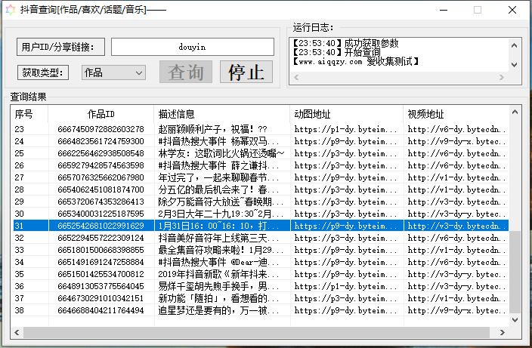Click the 作品ID column header
532x348 pixels.
(101, 114)
